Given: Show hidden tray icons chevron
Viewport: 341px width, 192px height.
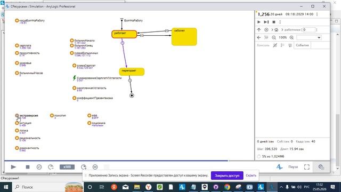Looking at the screenshot, I should pos(281,187).
